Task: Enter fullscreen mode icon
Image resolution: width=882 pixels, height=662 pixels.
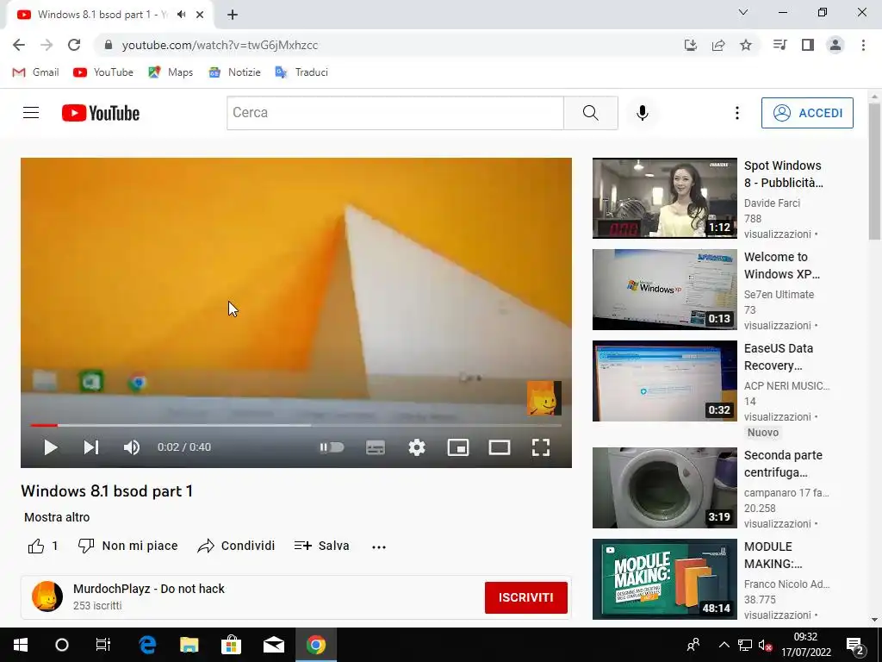Action: click(x=541, y=447)
